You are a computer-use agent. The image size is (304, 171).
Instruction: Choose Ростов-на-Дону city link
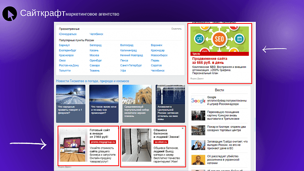click(69, 65)
